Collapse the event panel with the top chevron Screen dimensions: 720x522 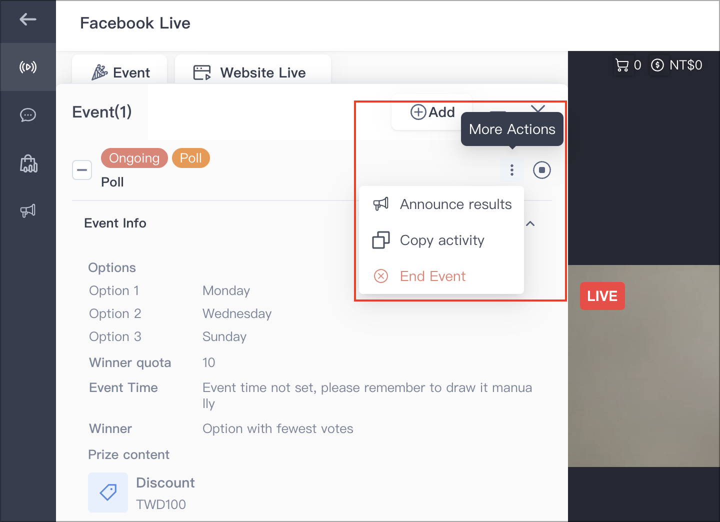click(x=538, y=108)
